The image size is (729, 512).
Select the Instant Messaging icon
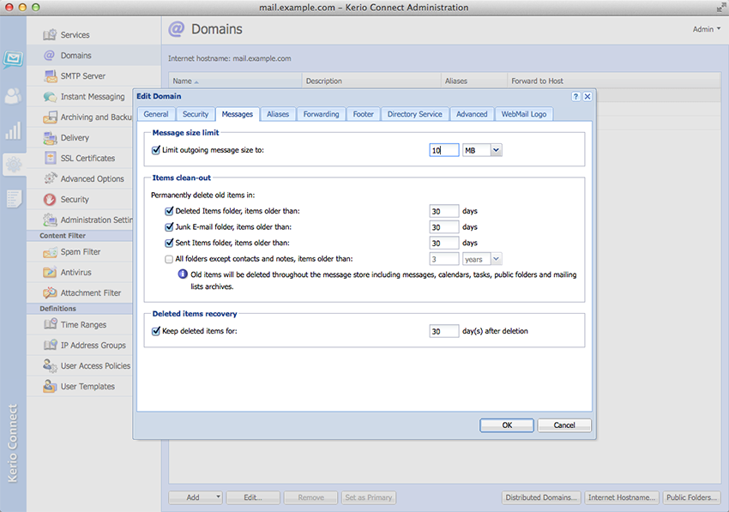[x=49, y=97]
